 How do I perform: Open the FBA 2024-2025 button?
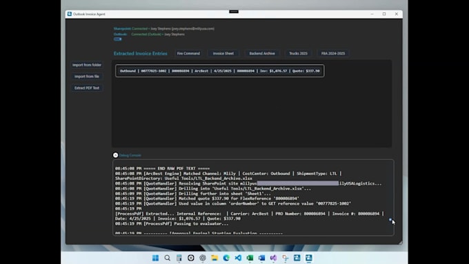coord(333,54)
